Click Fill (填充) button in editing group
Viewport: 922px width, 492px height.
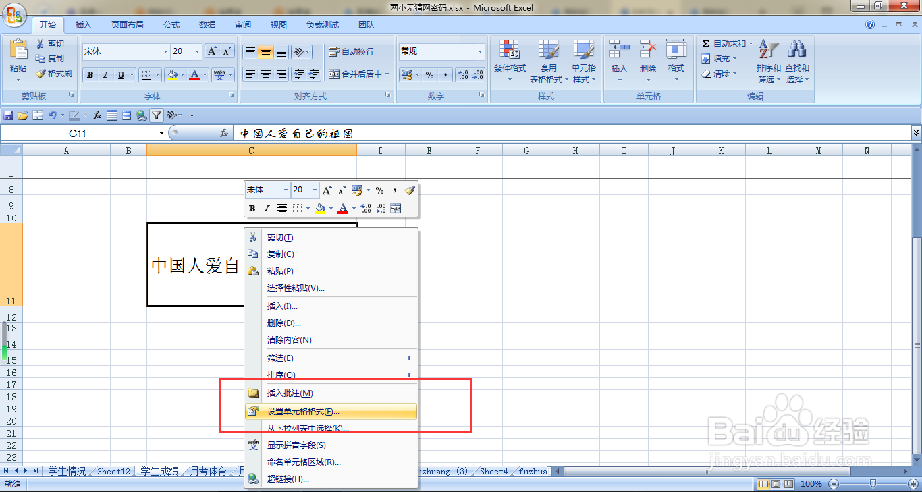(720, 59)
